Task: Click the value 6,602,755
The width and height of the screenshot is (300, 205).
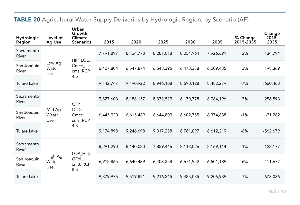Action: click(190, 115)
